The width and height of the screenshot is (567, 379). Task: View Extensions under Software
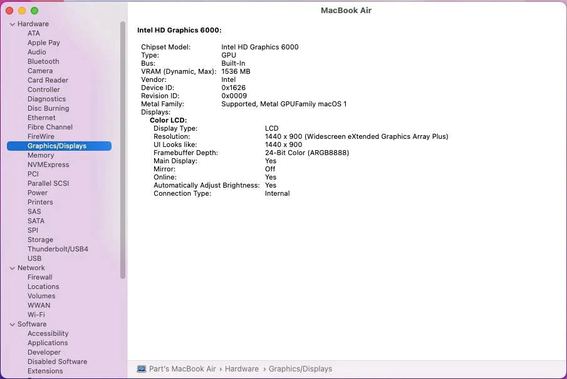44,371
